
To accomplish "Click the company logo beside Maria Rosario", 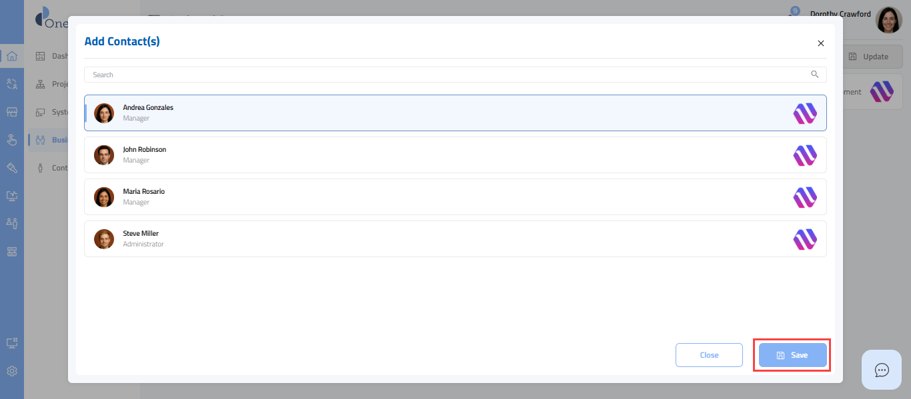I will 805,197.
